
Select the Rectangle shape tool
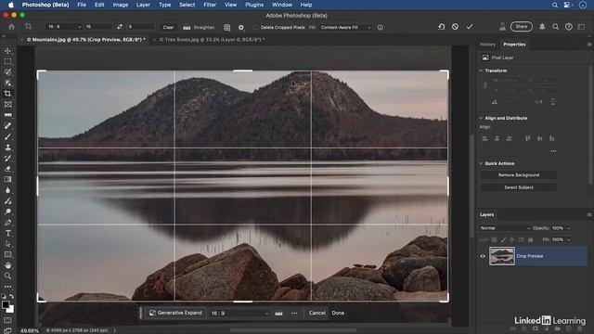click(7, 254)
